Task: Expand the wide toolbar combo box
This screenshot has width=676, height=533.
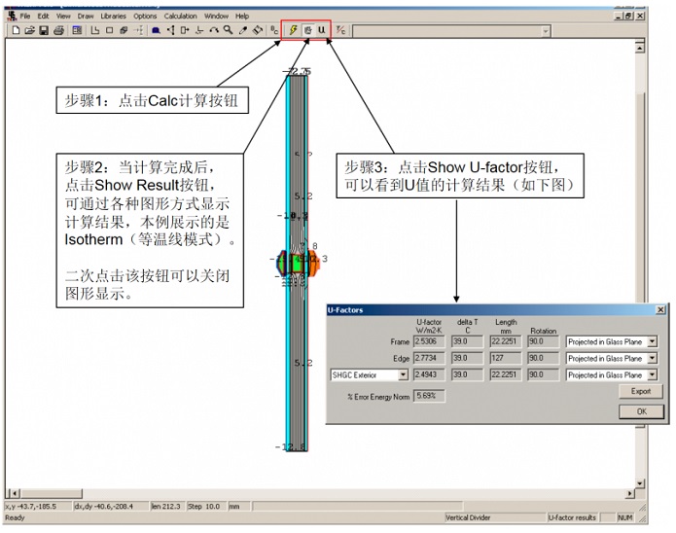Action: click(545, 31)
